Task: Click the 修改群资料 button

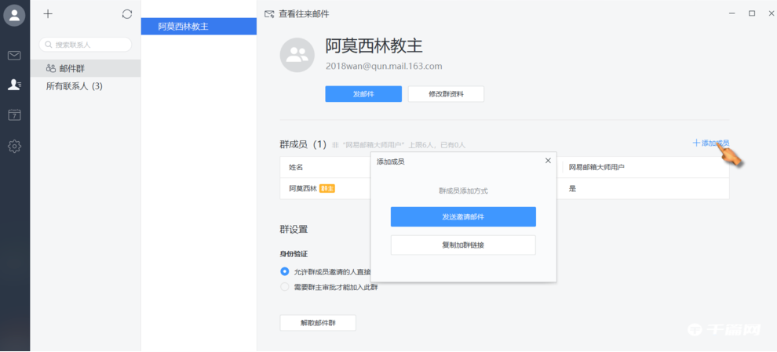Action: click(446, 94)
